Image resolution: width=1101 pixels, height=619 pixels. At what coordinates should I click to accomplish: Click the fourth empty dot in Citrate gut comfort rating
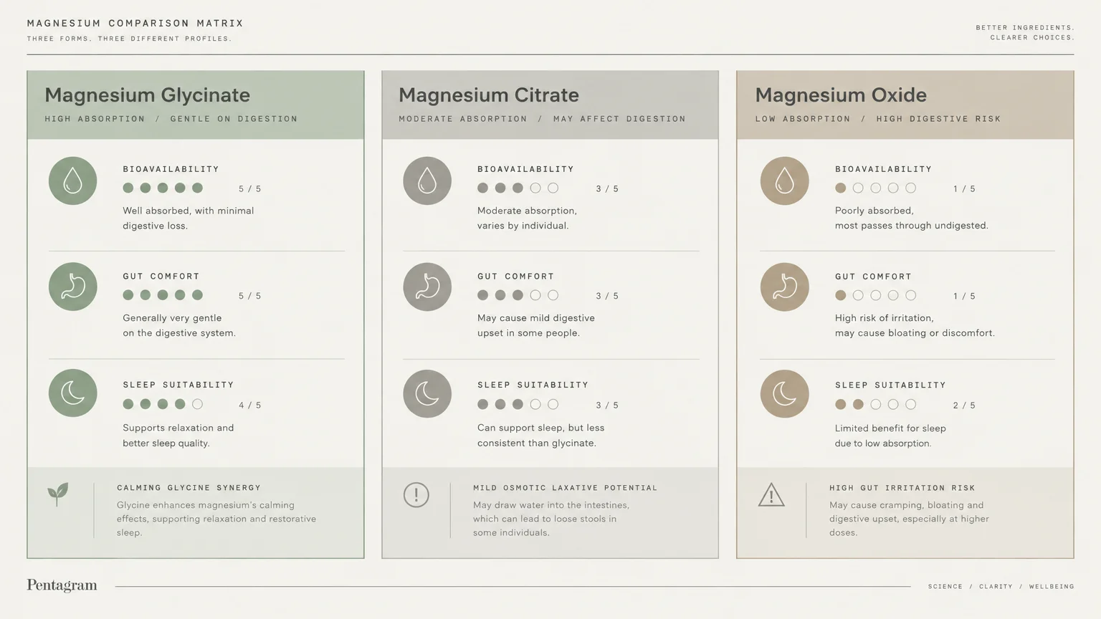click(535, 295)
